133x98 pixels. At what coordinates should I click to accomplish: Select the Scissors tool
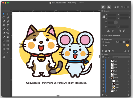click(8, 29)
